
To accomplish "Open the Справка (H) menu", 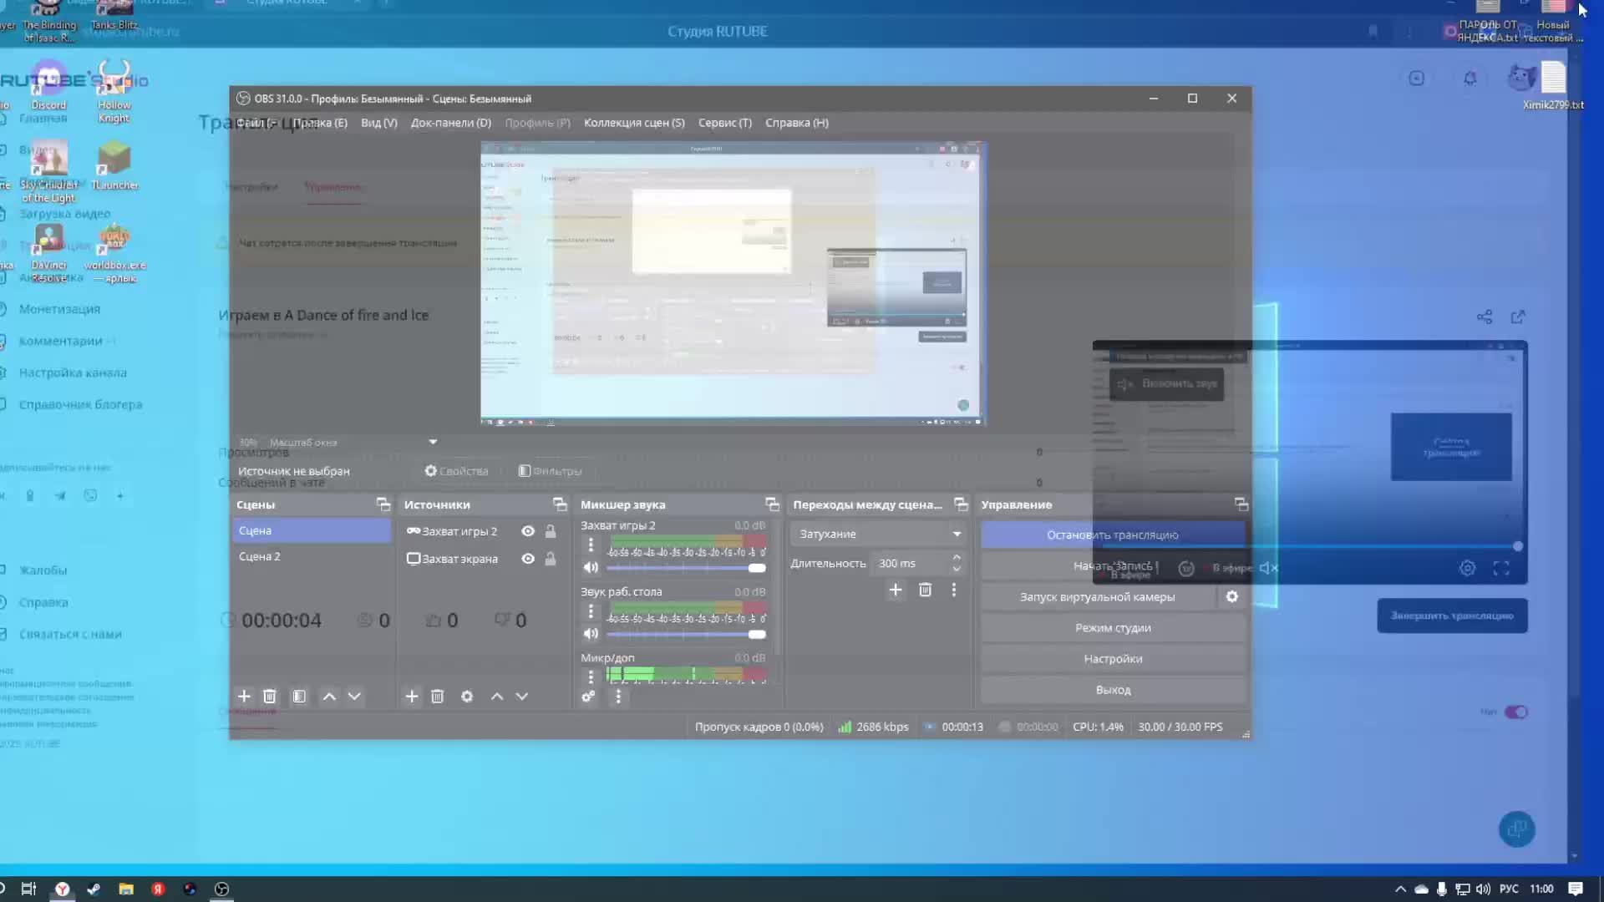I will [x=797, y=123].
